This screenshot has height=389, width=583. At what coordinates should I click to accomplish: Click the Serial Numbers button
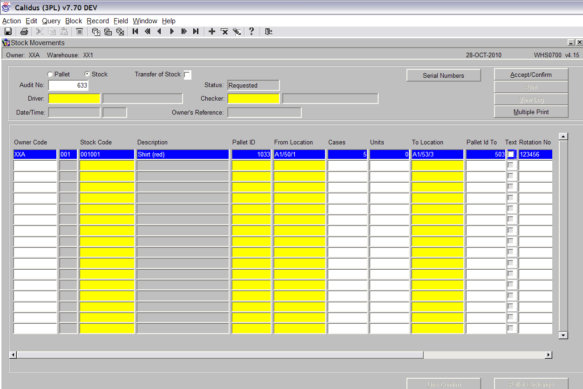pos(443,75)
